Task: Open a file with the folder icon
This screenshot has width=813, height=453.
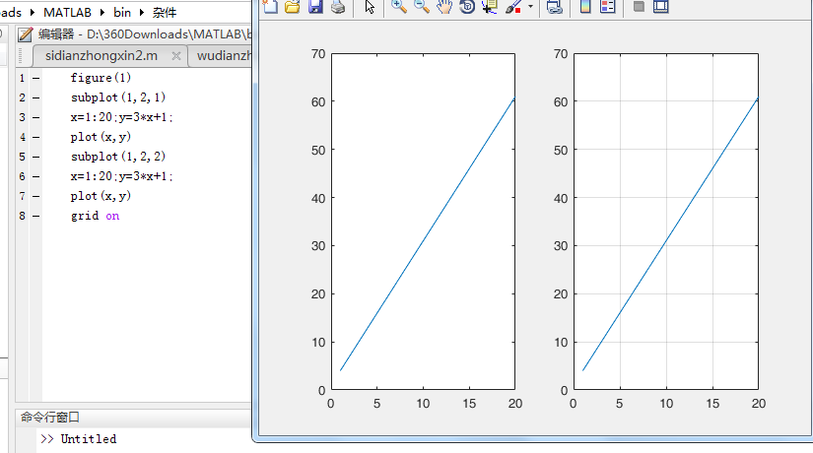Action: point(292,7)
